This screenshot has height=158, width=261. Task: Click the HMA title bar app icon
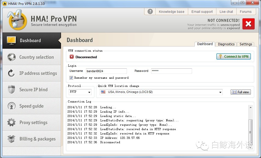[5, 4]
